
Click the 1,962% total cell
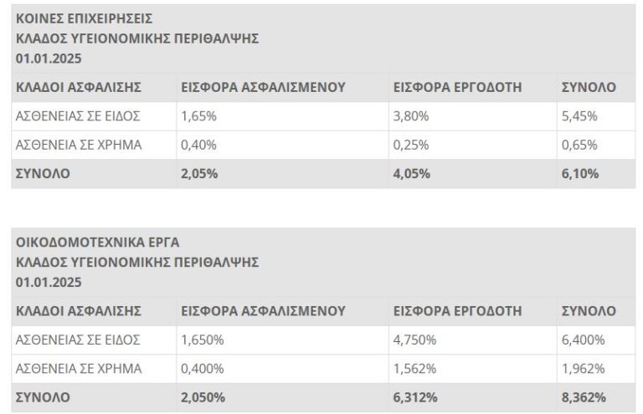pos(583,368)
